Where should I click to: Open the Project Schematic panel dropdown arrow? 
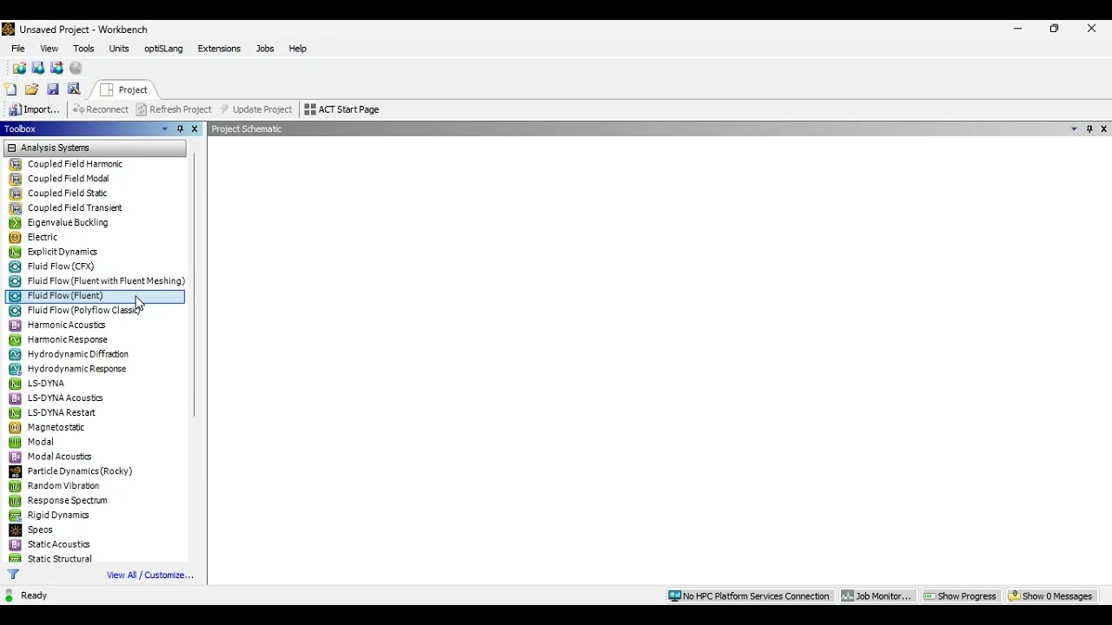(1075, 129)
